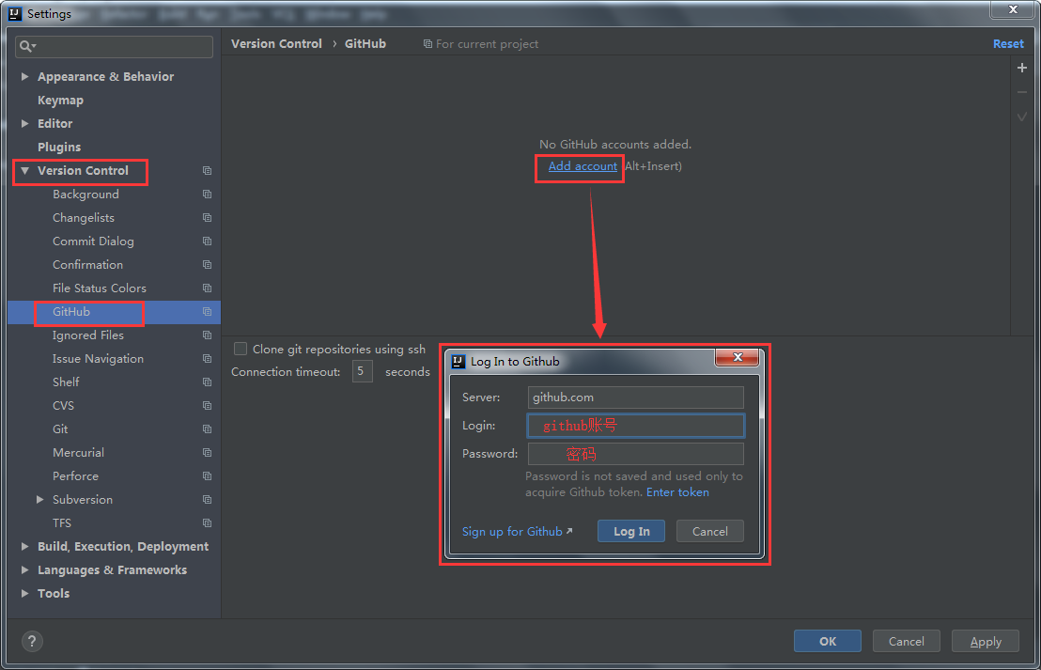The height and width of the screenshot is (670, 1041).
Task: Select Shelf settings item
Action: coord(66,382)
